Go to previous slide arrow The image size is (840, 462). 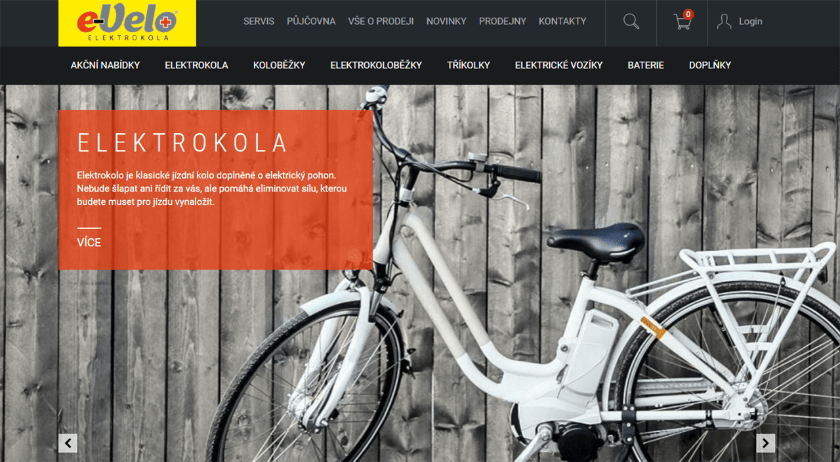68,443
